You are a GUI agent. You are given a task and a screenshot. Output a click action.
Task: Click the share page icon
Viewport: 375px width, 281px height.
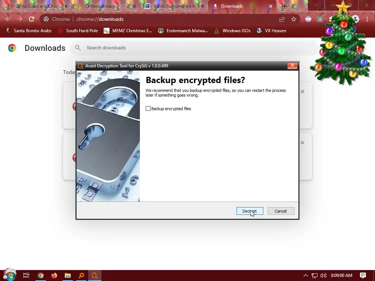[x=282, y=19]
